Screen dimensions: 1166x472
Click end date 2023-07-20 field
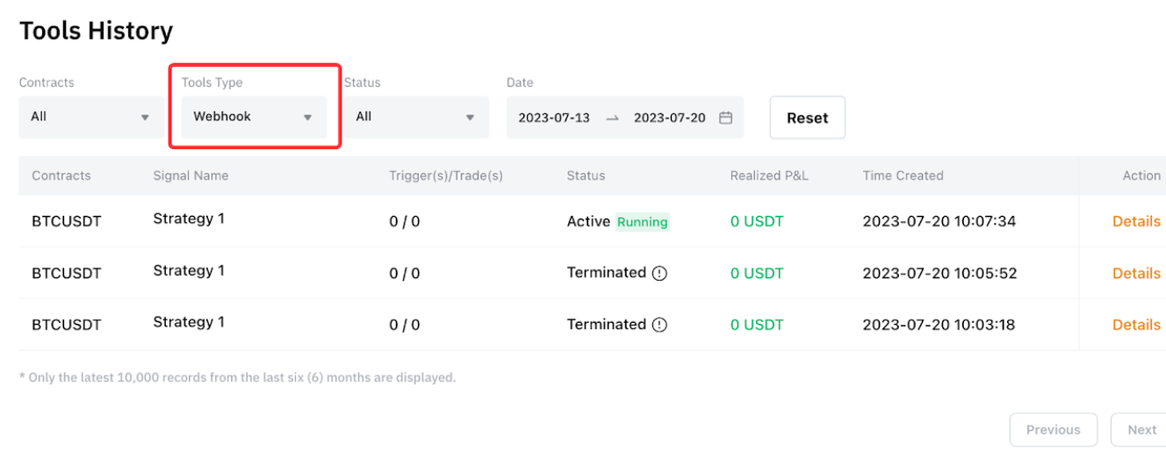[669, 118]
